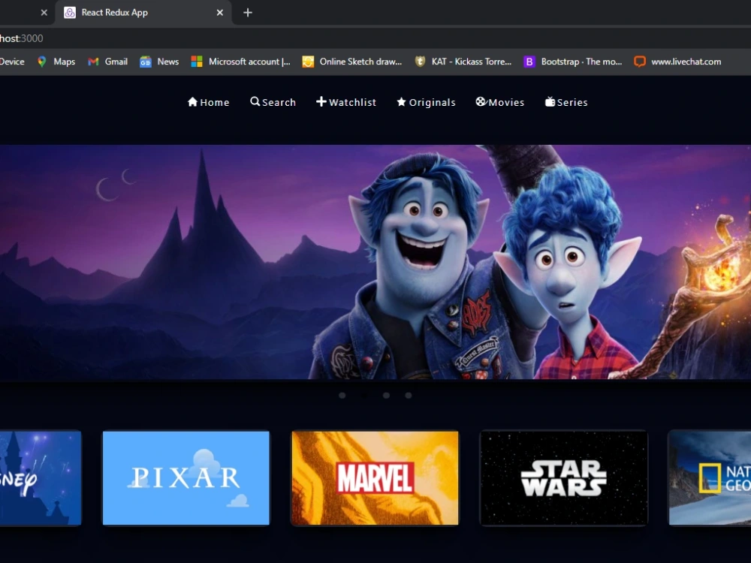This screenshot has width=751, height=563.
Task: Click the Microsoft logo icon
Action: pyautogui.click(x=196, y=62)
